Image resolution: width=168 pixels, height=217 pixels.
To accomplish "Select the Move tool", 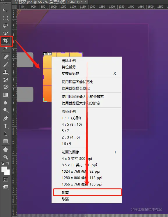I will (6, 10).
